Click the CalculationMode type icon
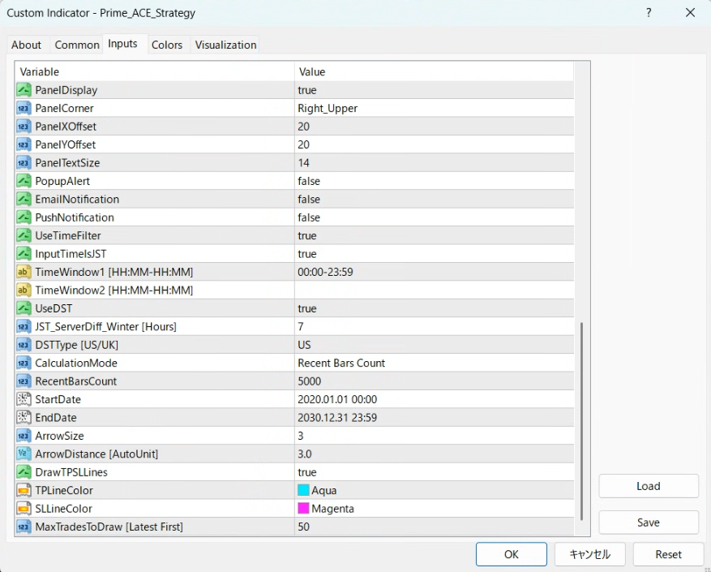This screenshot has width=711, height=572. point(24,363)
